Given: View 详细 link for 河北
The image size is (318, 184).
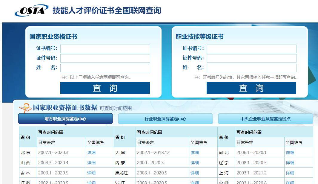Looking at the screenshot, I should (290, 153).
